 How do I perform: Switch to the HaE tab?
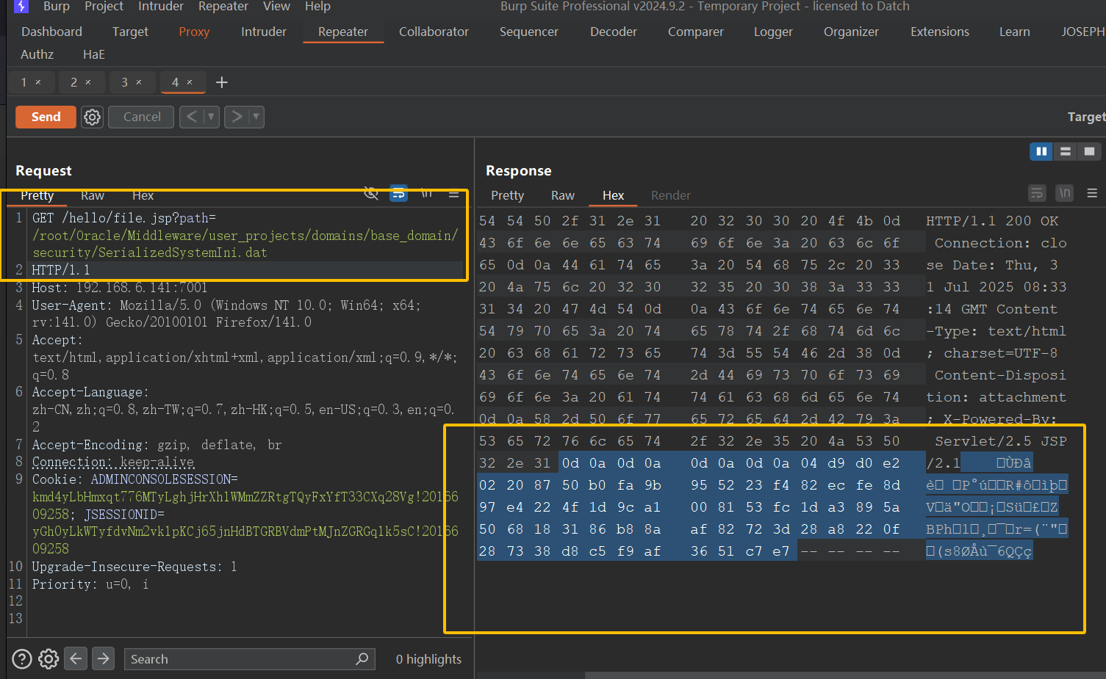tap(94, 54)
